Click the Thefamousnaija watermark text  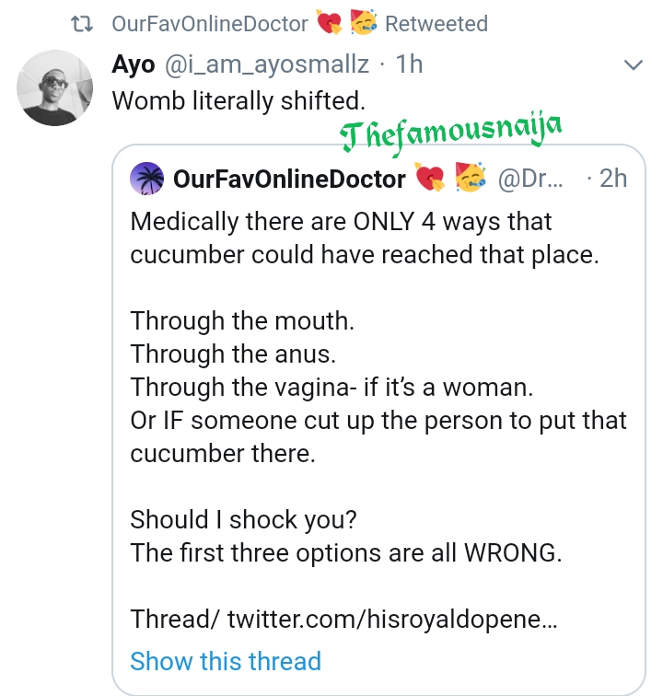coord(449,134)
